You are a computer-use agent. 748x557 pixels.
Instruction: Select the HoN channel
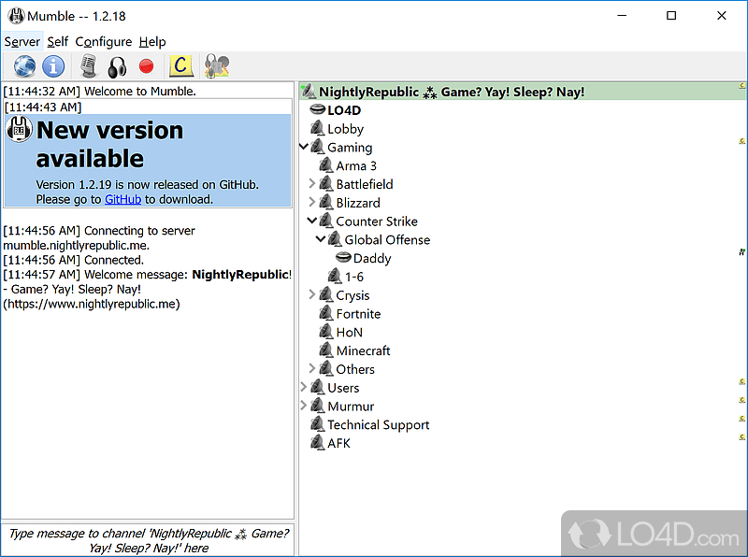(349, 333)
